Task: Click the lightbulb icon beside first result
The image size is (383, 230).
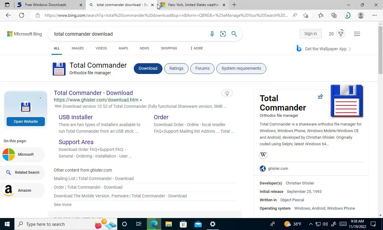Action: (227, 93)
